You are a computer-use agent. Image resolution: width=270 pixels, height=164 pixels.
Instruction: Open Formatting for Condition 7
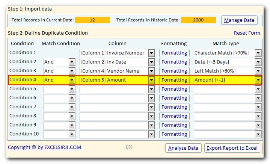[x=174, y=107]
